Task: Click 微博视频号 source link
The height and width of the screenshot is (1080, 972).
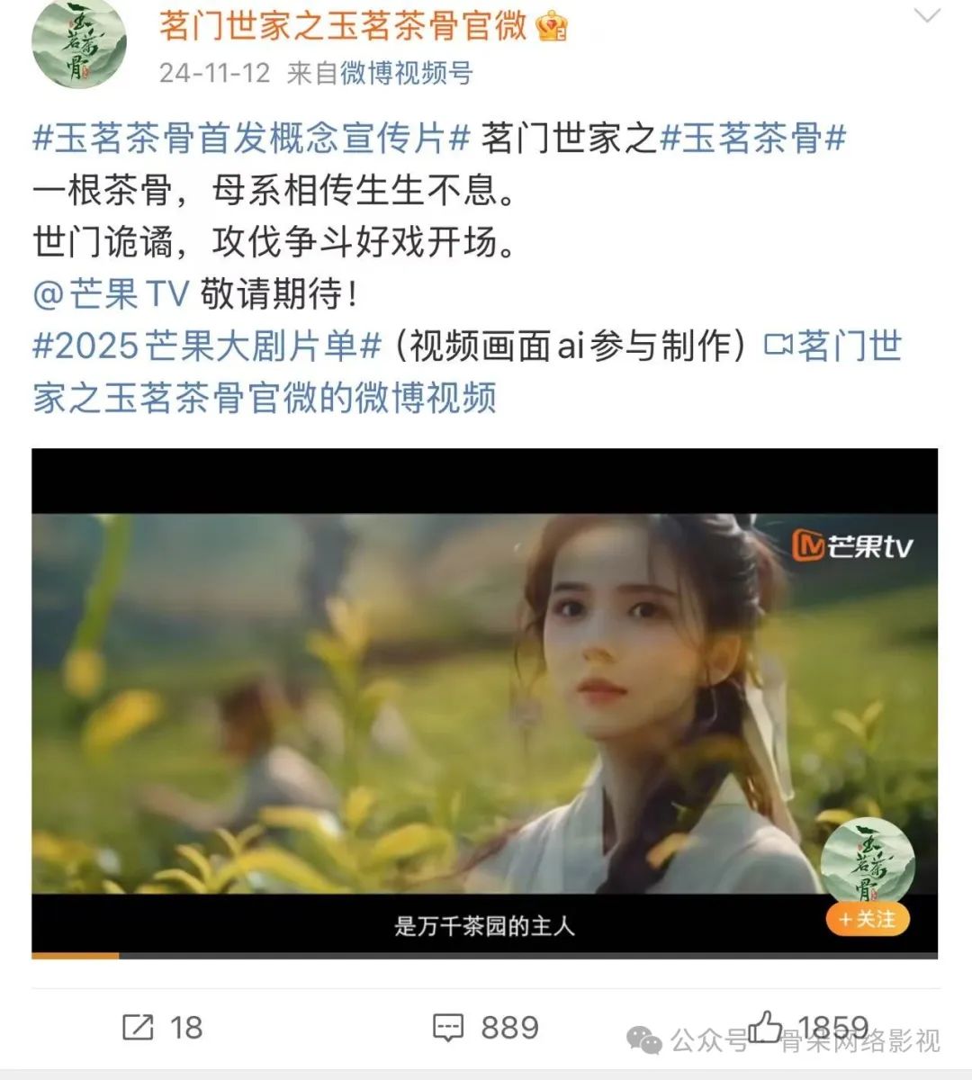Action: click(407, 73)
